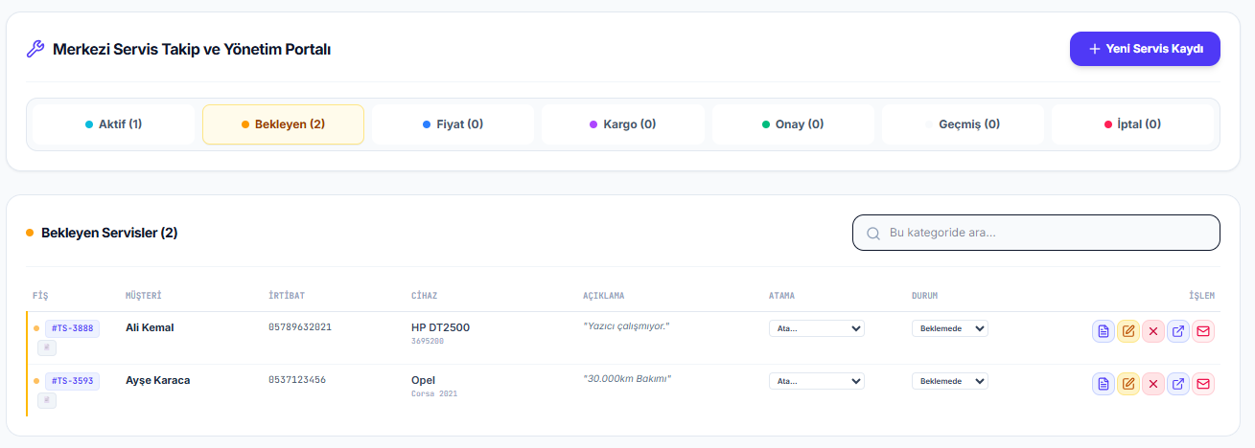Click phone number 05789632021
This screenshot has height=448, width=1255.
(x=300, y=327)
